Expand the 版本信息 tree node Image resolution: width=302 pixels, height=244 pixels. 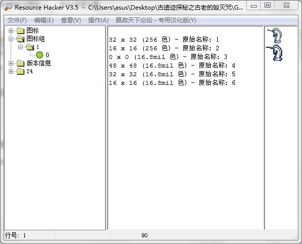pyautogui.click(x=11, y=63)
